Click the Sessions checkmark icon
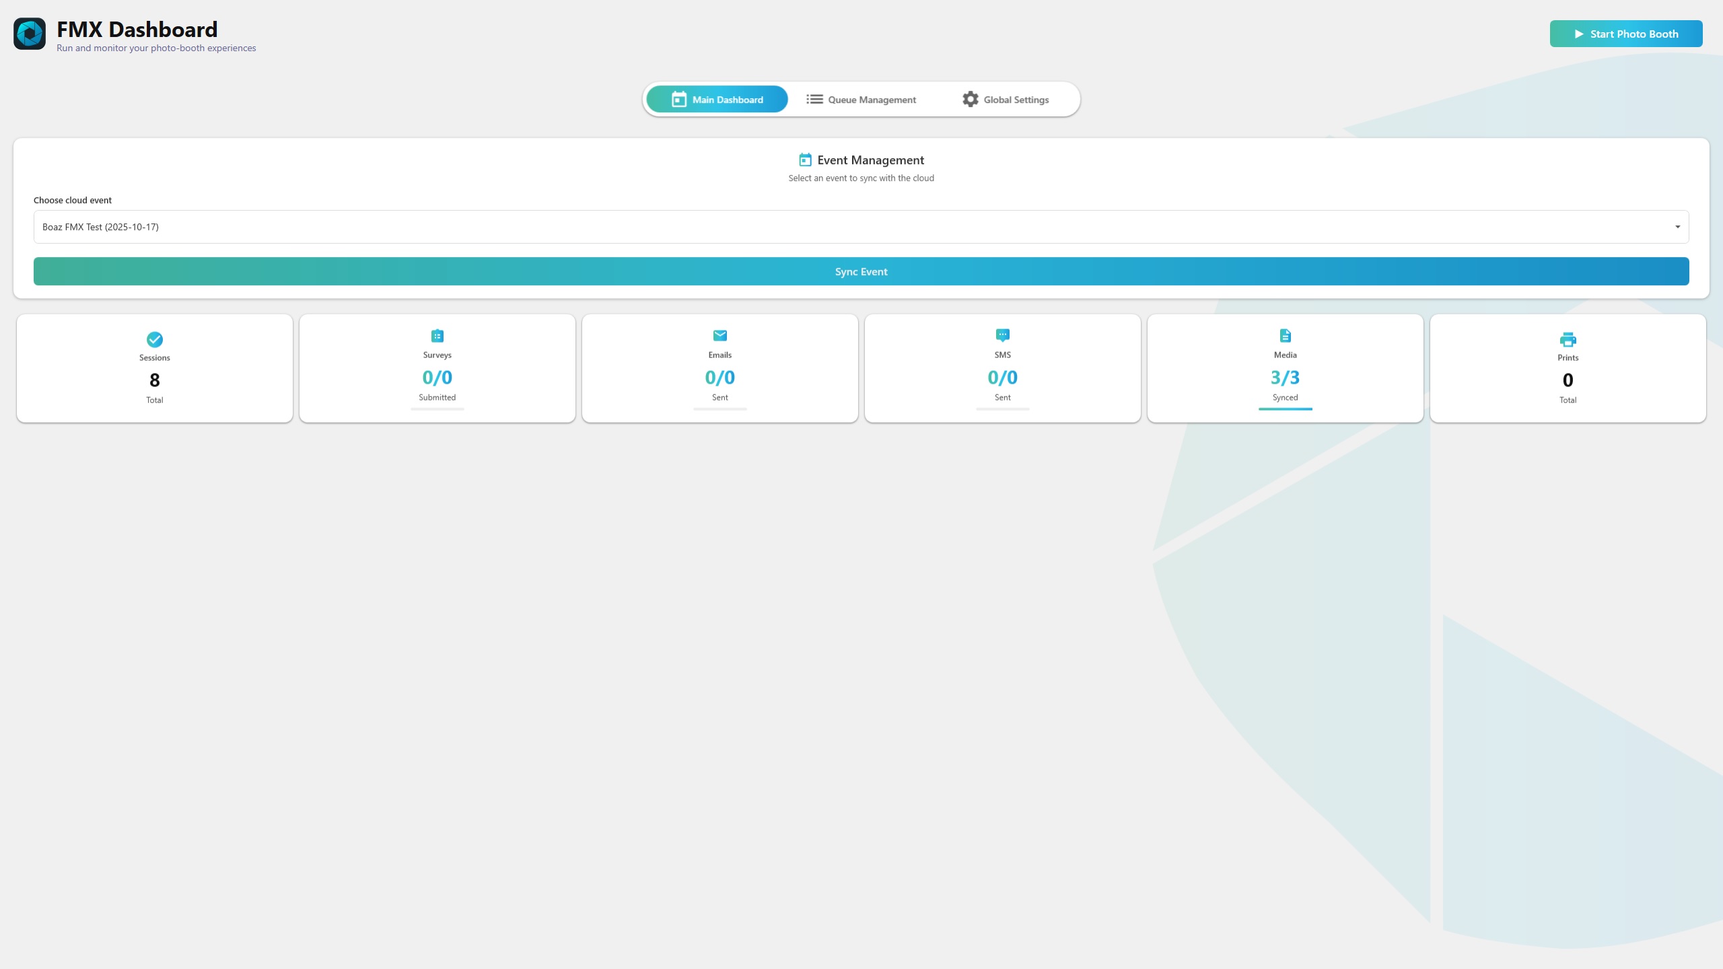This screenshot has width=1723, height=969. click(x=154, y=339)
